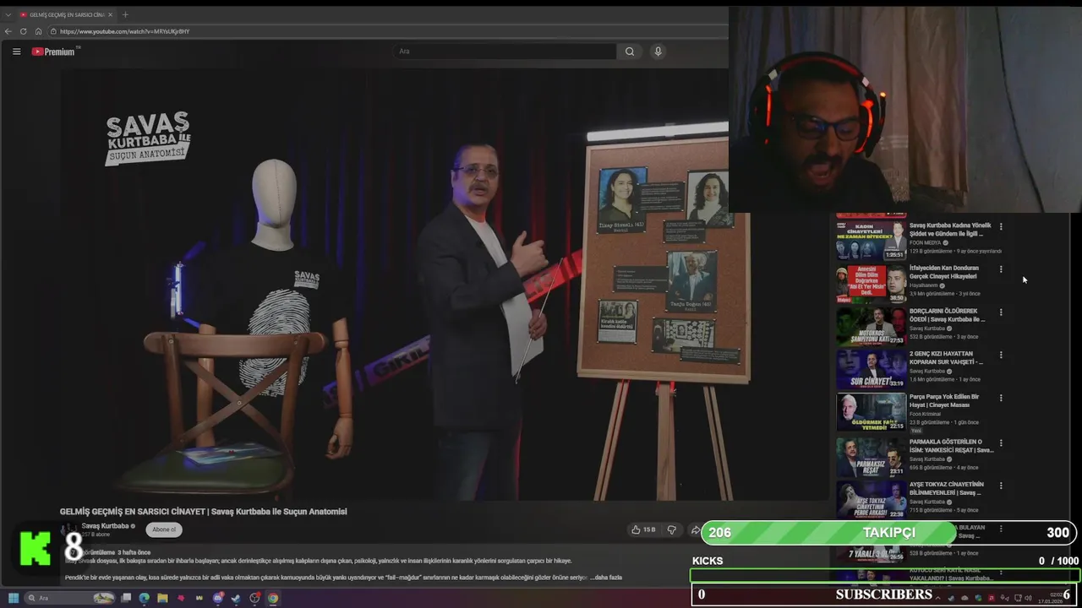Click the 'SUR CİNAYETİ' thumbnail

tap(871, 369)
